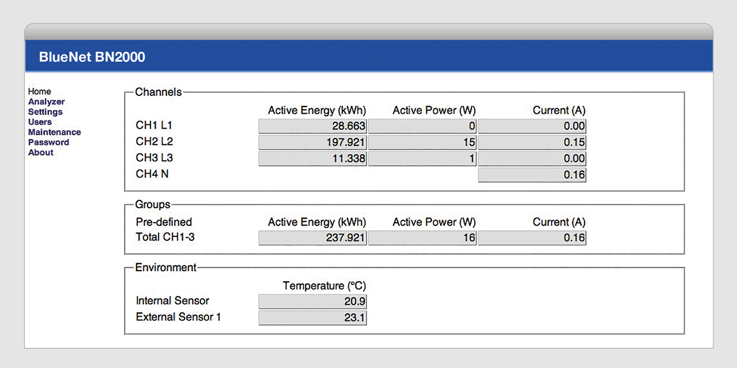Click Channels Active Power (W) header

pos(434,110)
